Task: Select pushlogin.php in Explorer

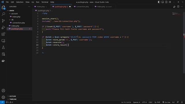Action: pos(19,29)
